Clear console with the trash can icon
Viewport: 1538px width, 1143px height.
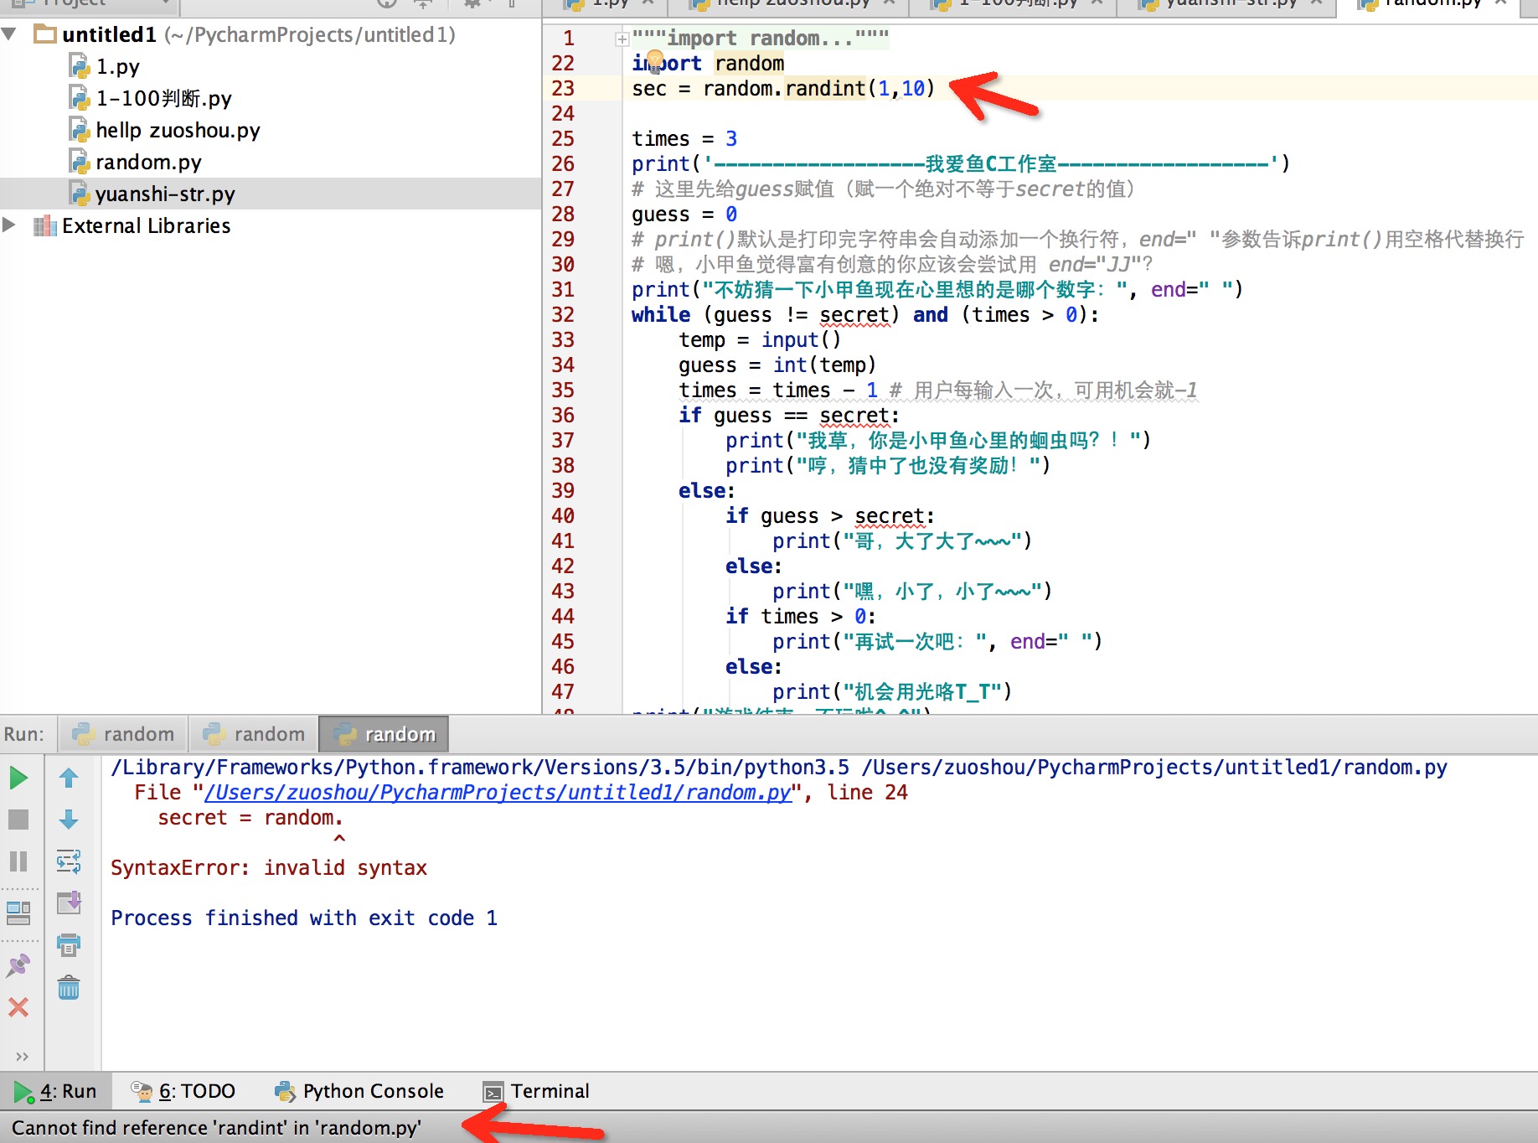[x=69, y=988]
